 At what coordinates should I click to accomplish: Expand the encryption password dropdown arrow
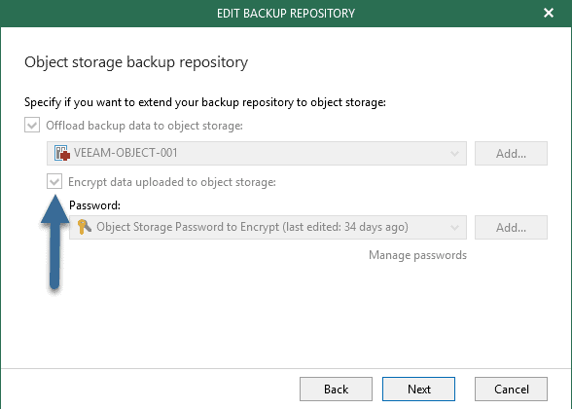coord(454,228)
